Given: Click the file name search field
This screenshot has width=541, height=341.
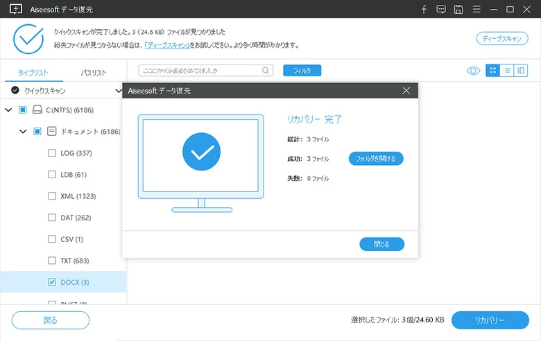Looking at the screenshot, I should coord(200,70).
